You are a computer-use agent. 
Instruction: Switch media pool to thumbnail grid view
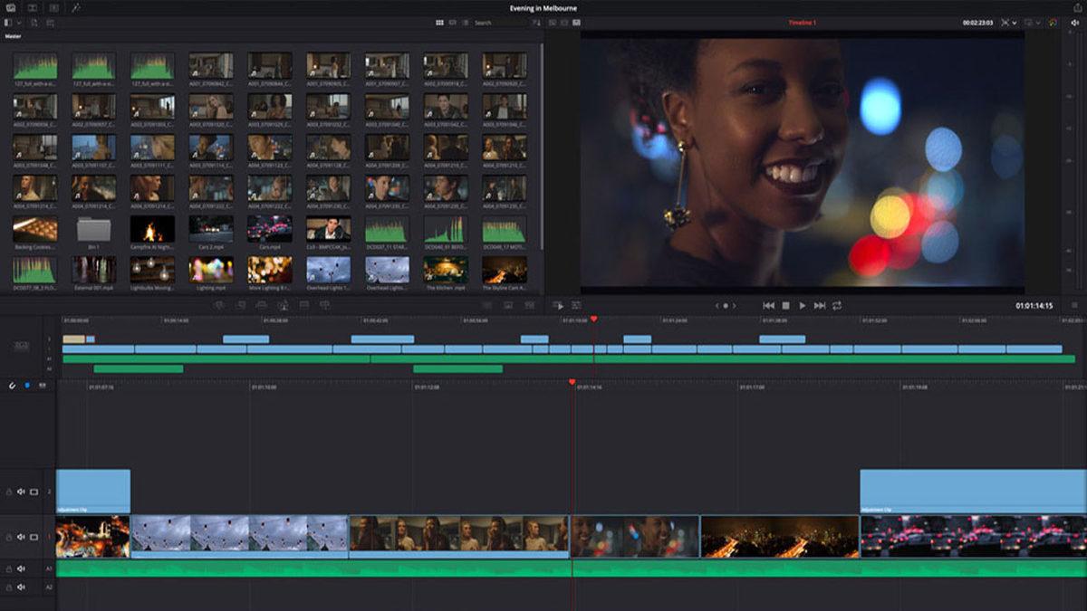[x=439, y=23]
